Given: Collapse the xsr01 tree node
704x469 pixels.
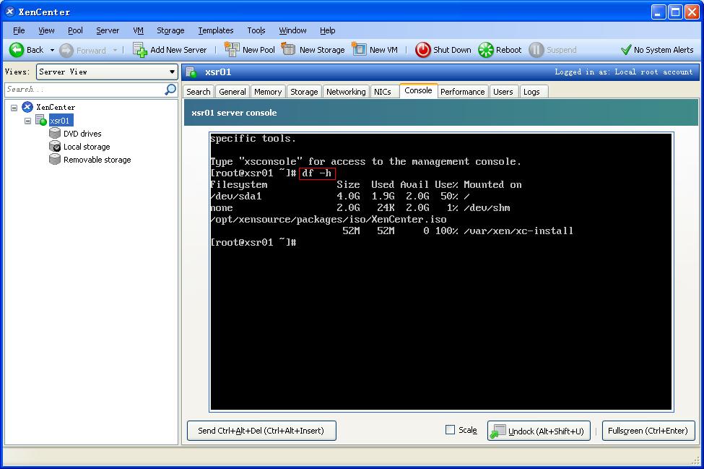Looking at the screenshot, I should [28, 121].
